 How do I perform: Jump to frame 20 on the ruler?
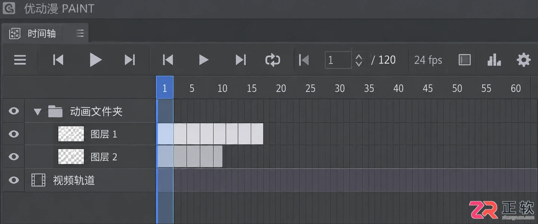[x=281, y=88]
